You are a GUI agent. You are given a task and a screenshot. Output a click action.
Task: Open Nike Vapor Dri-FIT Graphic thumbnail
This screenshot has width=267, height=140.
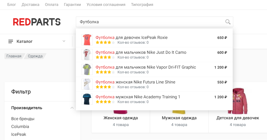87,69
